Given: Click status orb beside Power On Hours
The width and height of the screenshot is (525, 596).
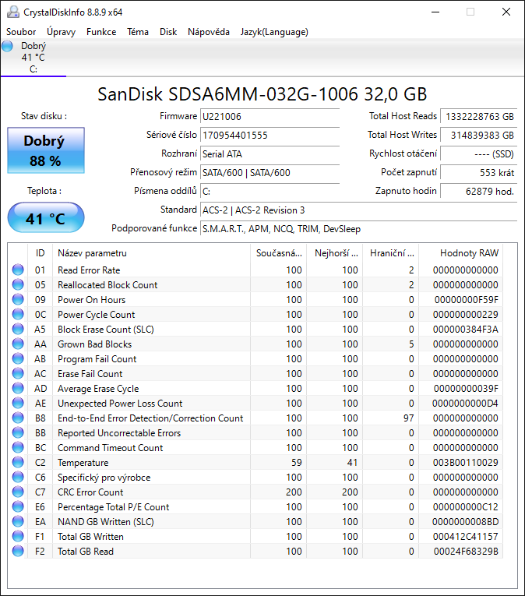Looking at the screenshot, I should tap(18, 300).
